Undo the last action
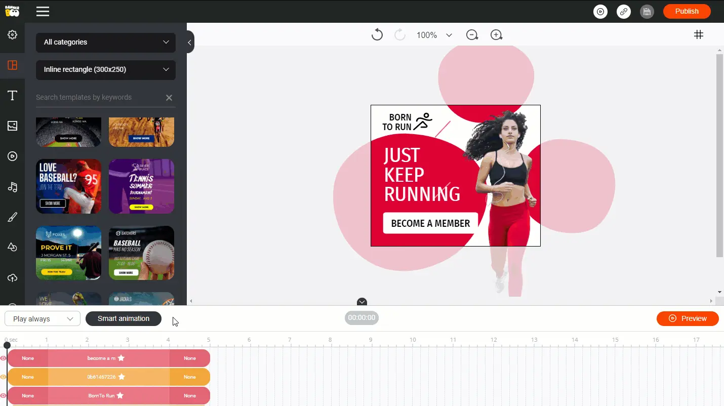The image size is (724, 406). [377, 35]
